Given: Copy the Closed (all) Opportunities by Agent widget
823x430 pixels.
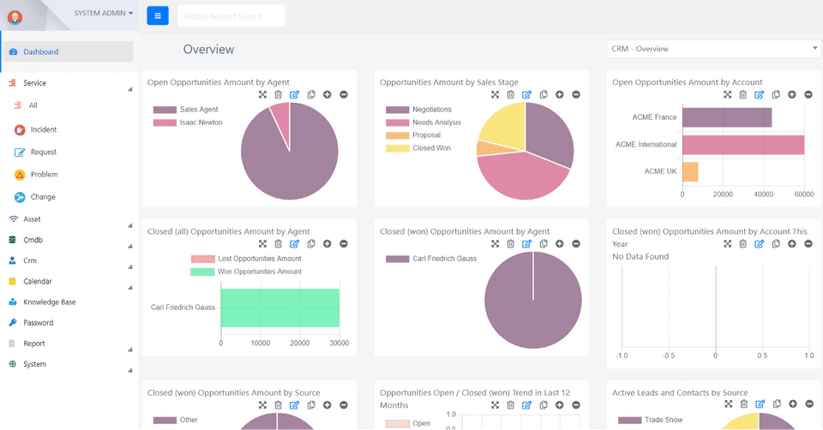Looking at the screenshot, I should point(311,244).
